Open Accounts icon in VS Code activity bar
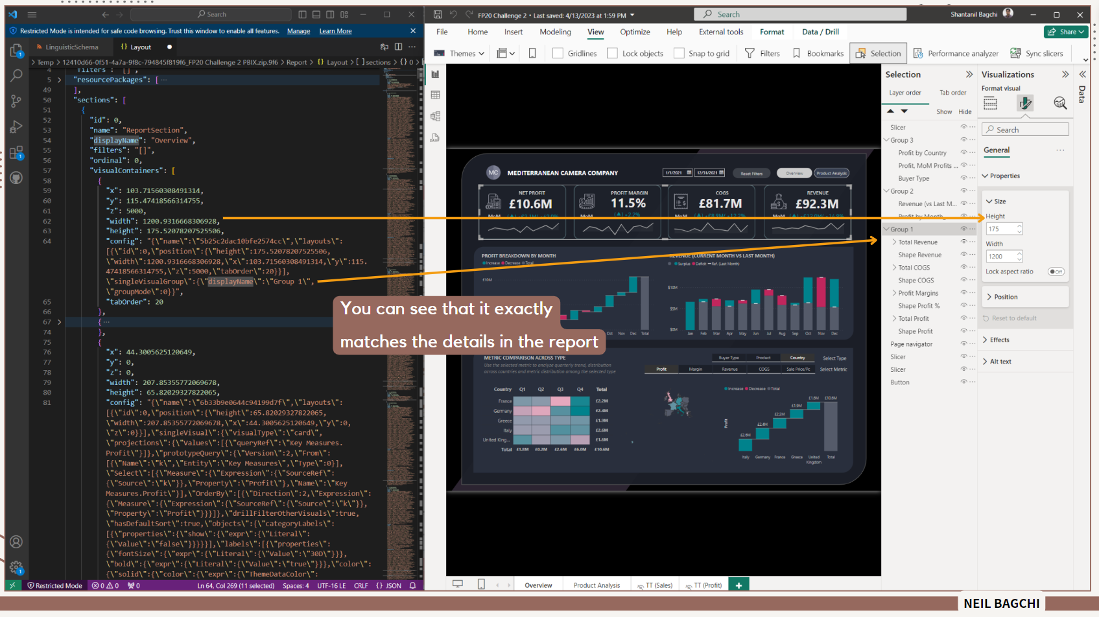 [x=17, y=542]
